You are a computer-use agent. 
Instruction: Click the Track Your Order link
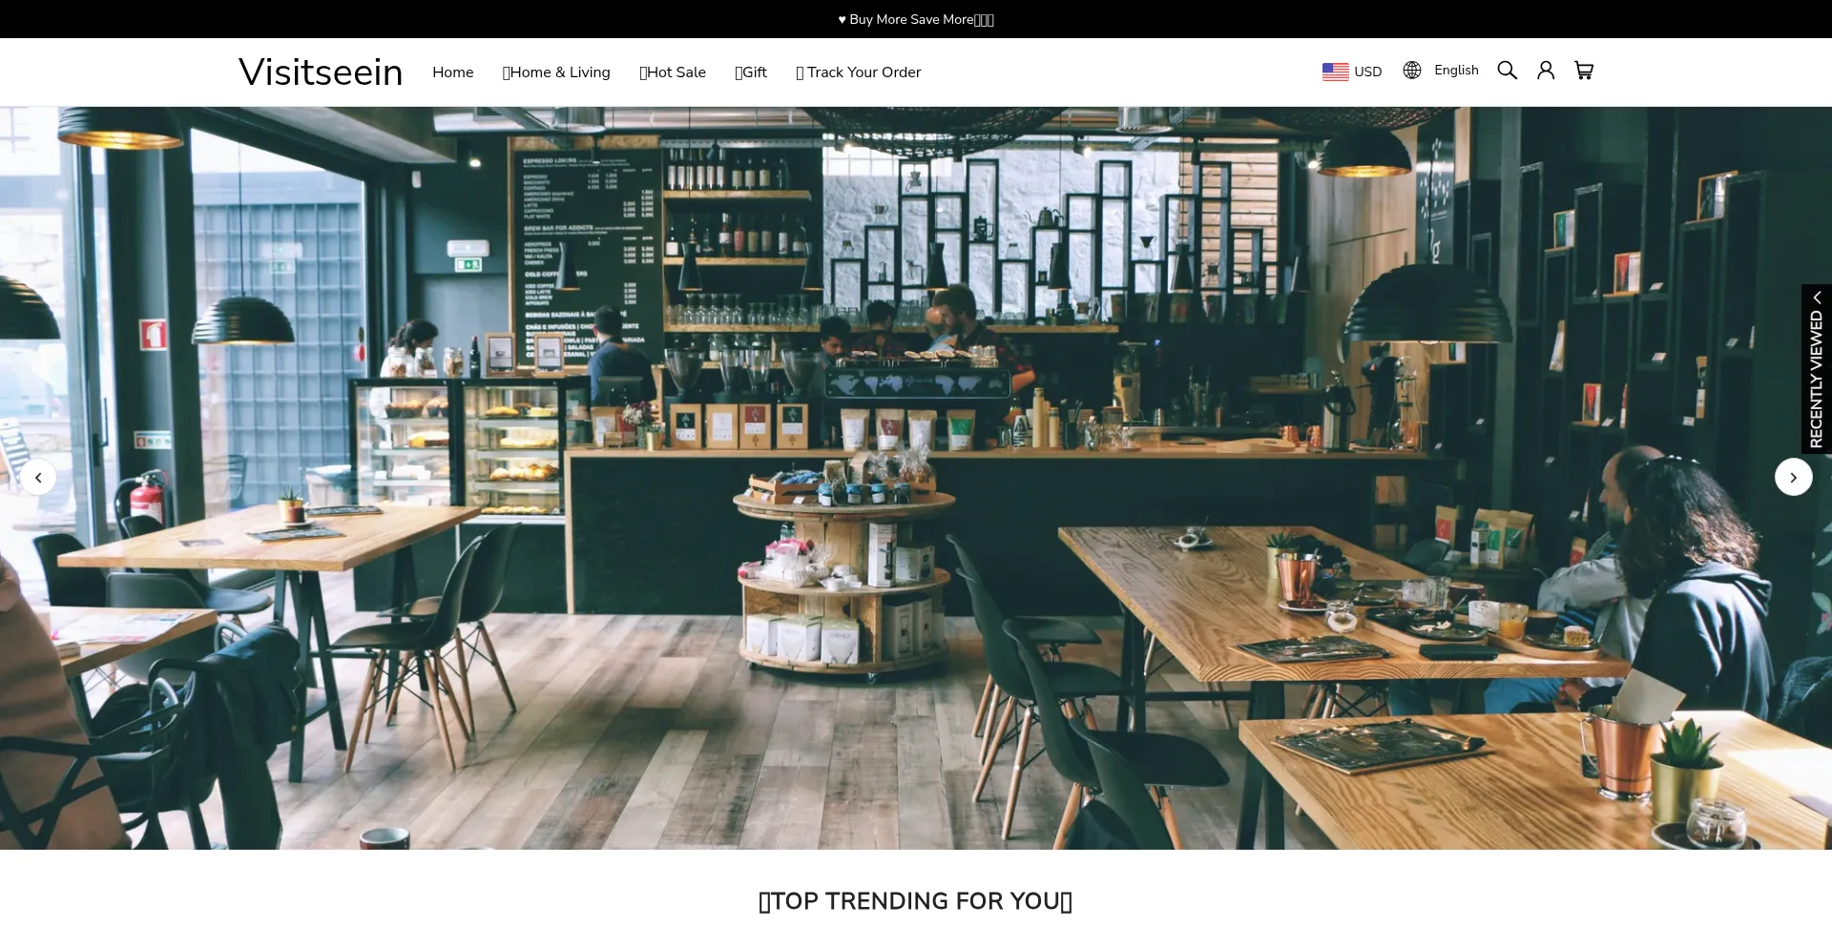[x=859, y=72]
